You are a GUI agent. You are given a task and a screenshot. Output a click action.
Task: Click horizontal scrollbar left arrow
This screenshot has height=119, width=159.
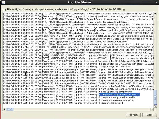click(x=4, y=109)
